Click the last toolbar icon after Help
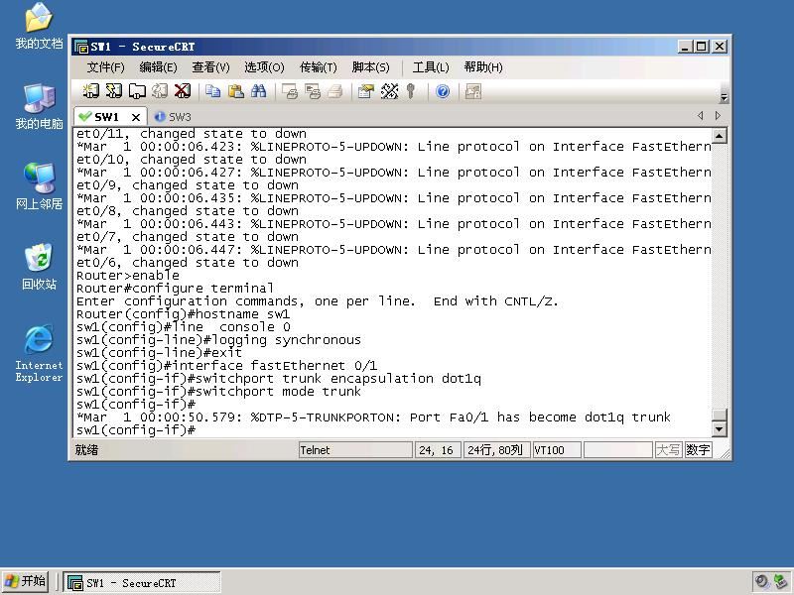794x595 pixels. pos(473,91)
